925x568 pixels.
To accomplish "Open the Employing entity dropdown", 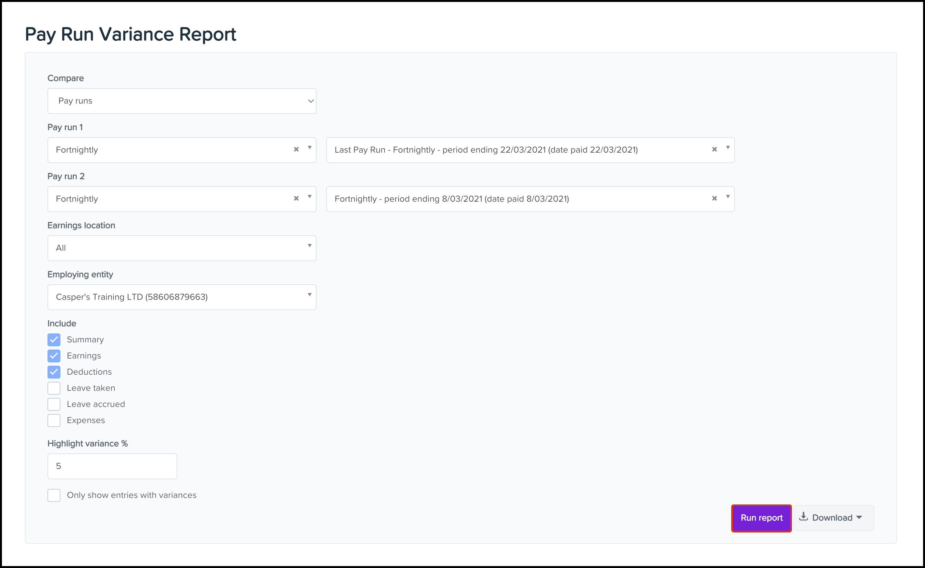I will pyautogui.click(x=182, y=297).
